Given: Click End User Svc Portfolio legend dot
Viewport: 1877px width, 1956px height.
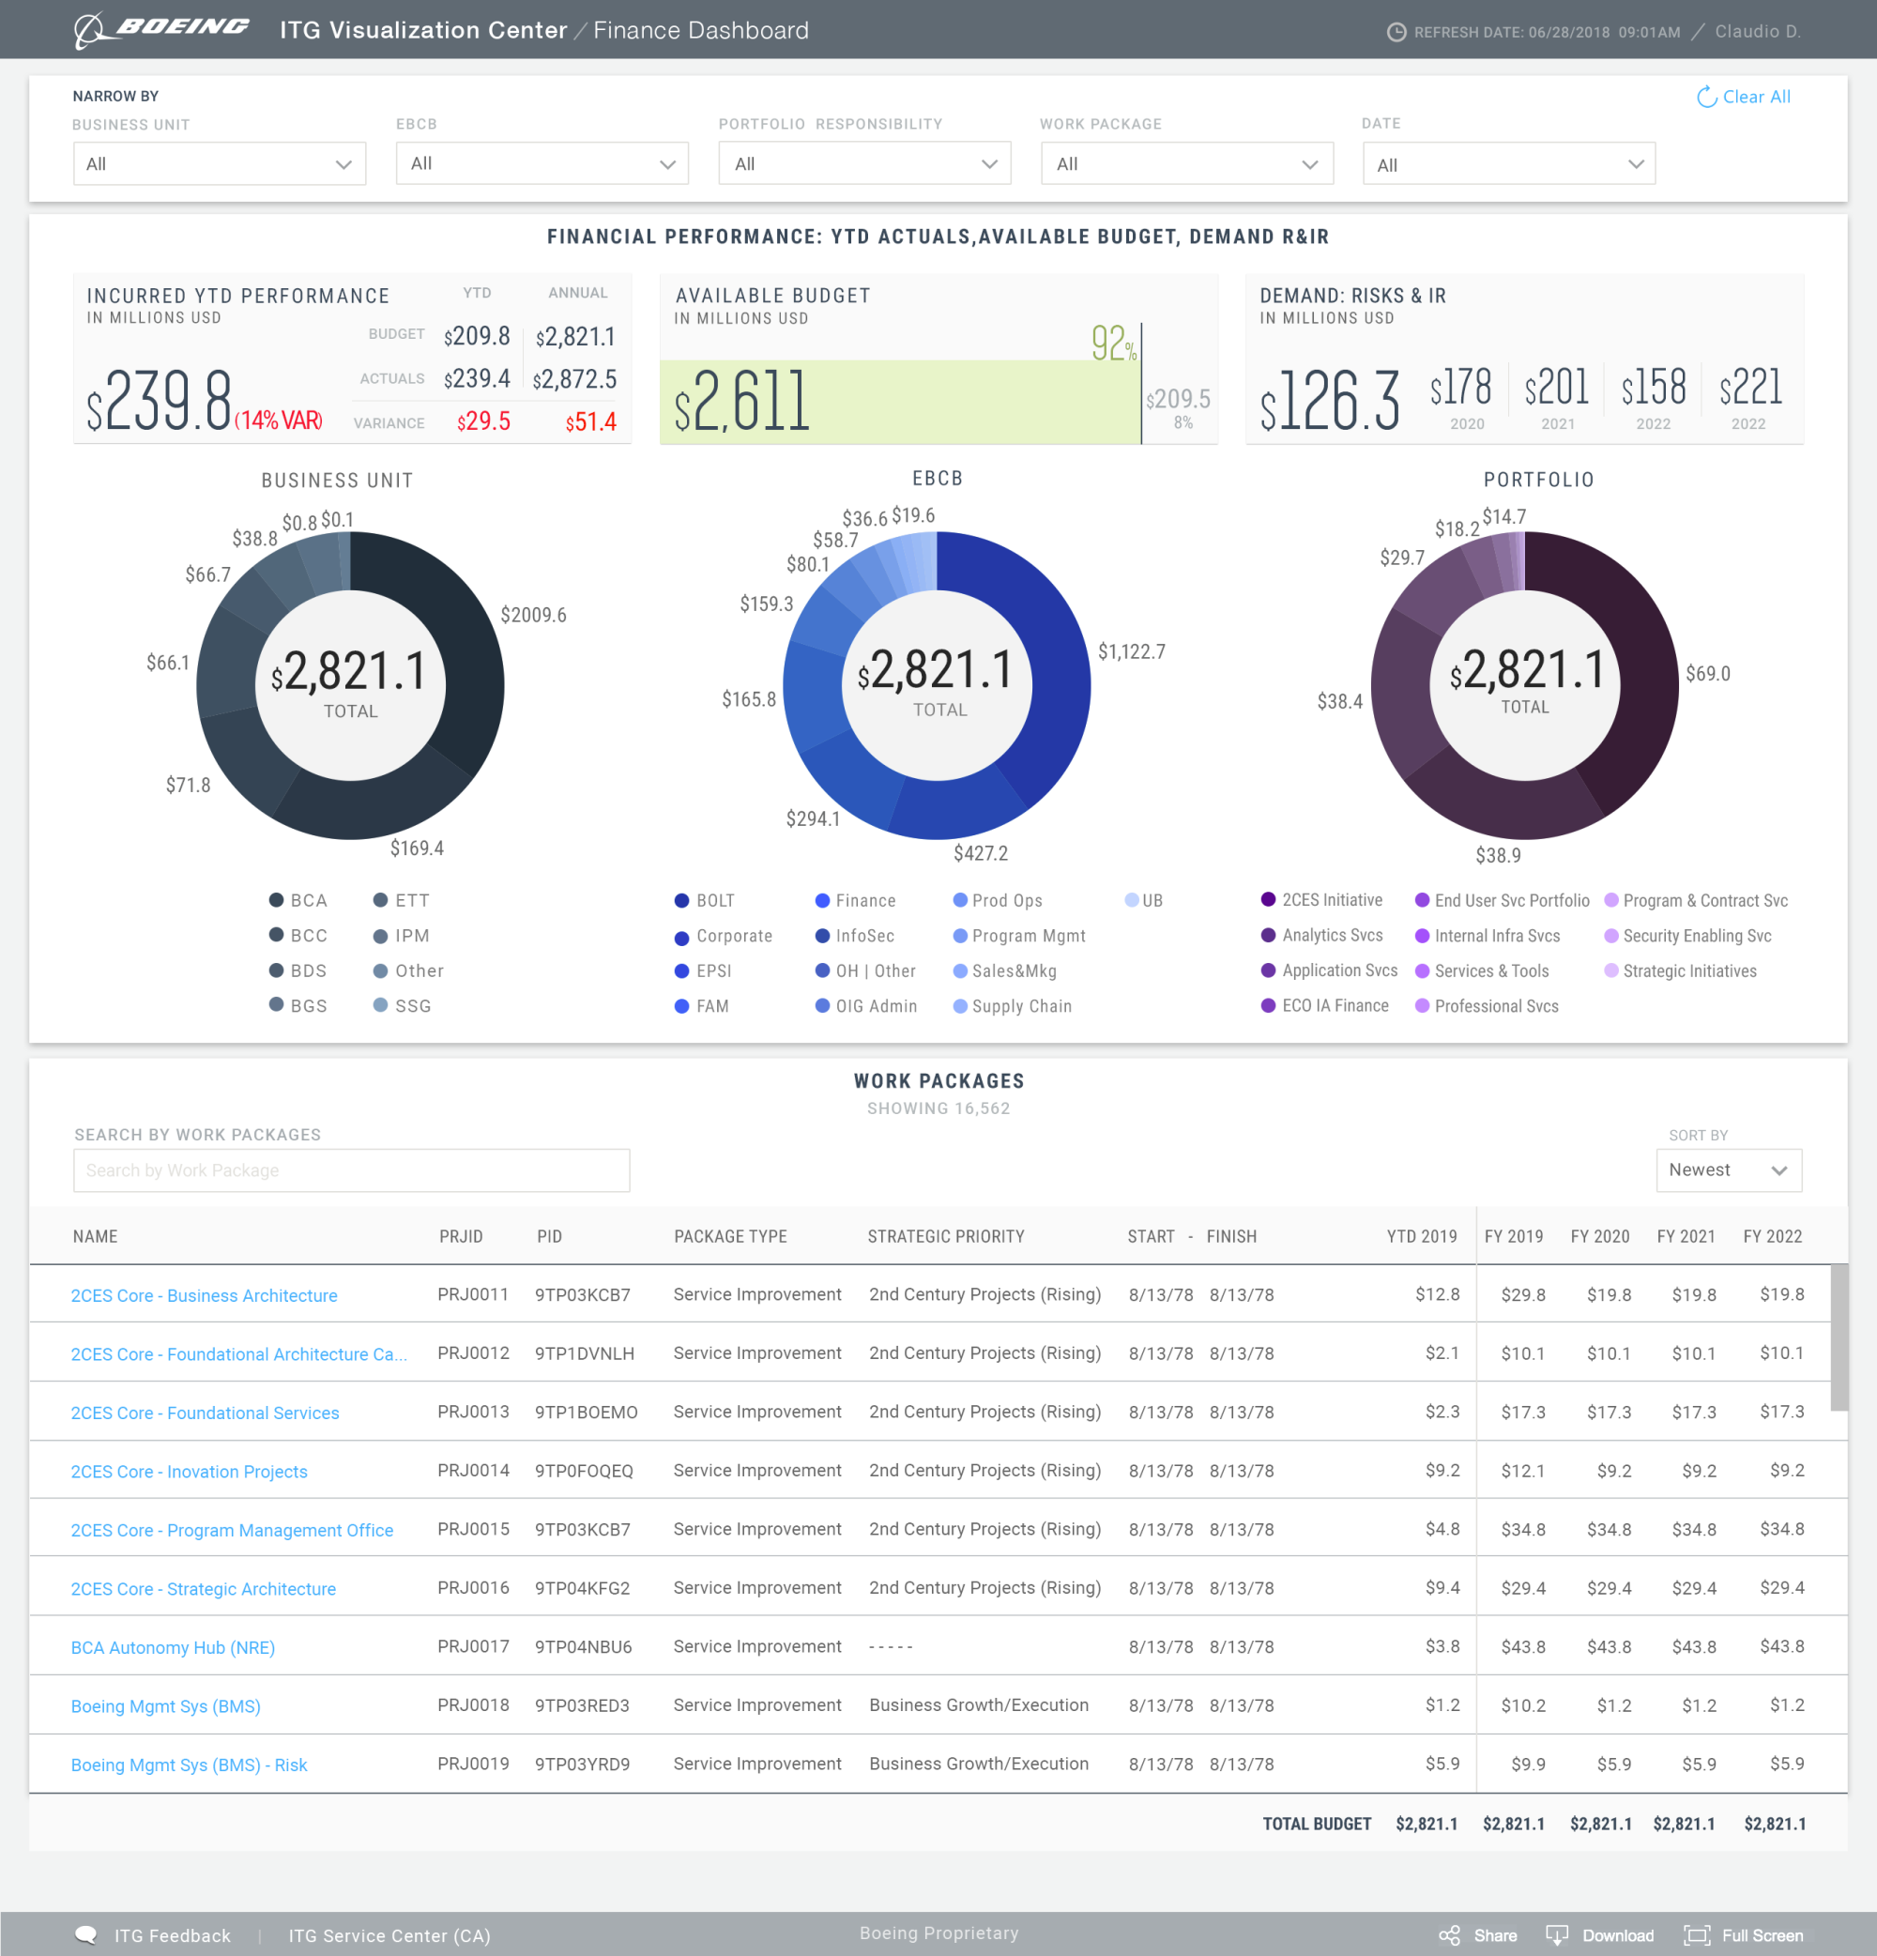Looking at the screenshot, I should pos(1422,900).
